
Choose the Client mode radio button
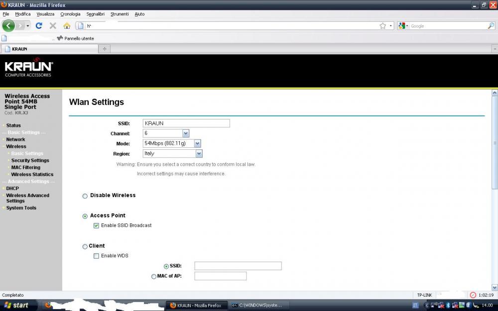click(85, 246)
